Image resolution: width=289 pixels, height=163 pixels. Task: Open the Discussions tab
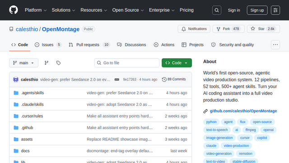click(131, 45)
